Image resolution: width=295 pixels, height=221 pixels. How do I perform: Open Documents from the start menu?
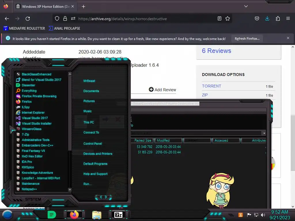tap(91, 91)
